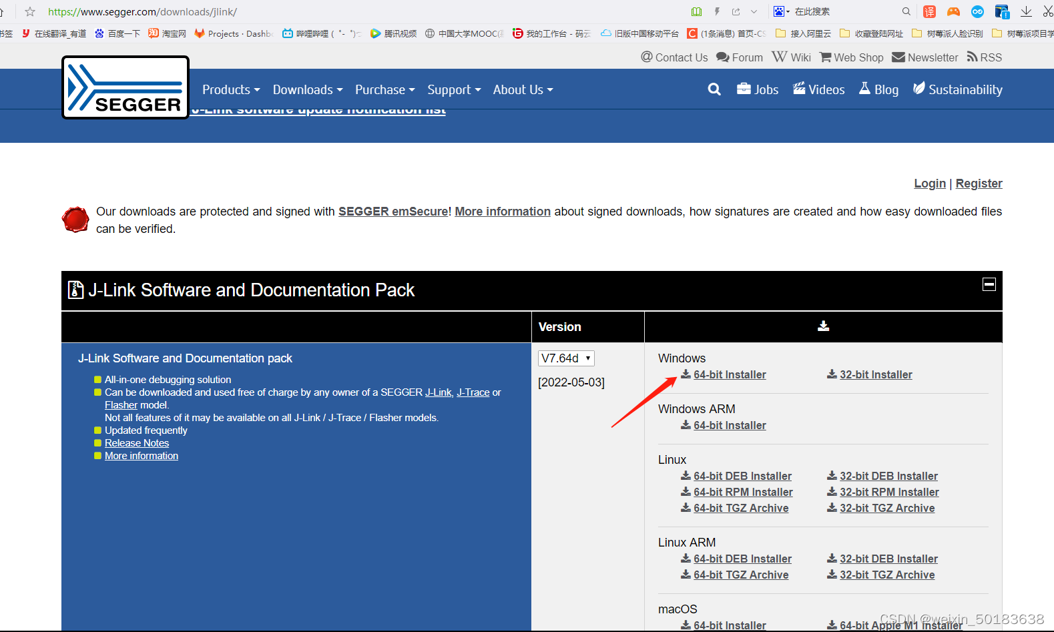Download Linux 64-bit TGZ Archive
The height and width of the screenshot is (632, 1054).
[x=735, y=509]
